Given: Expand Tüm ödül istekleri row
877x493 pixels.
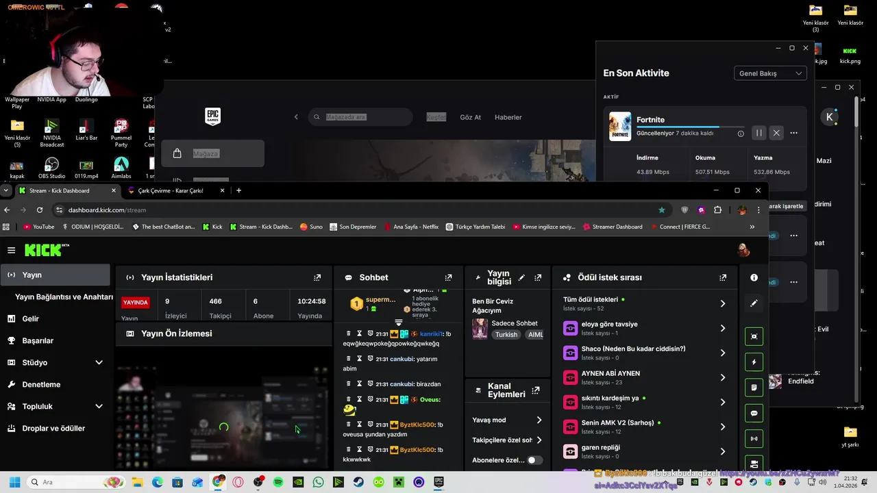Looking at the screenshot, I should point(723,303).
